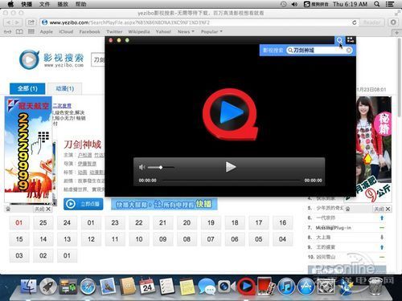Click the player search field containing 刀剑神域
Viewport: 402px width, 301px height.
[x=319, y=51]
